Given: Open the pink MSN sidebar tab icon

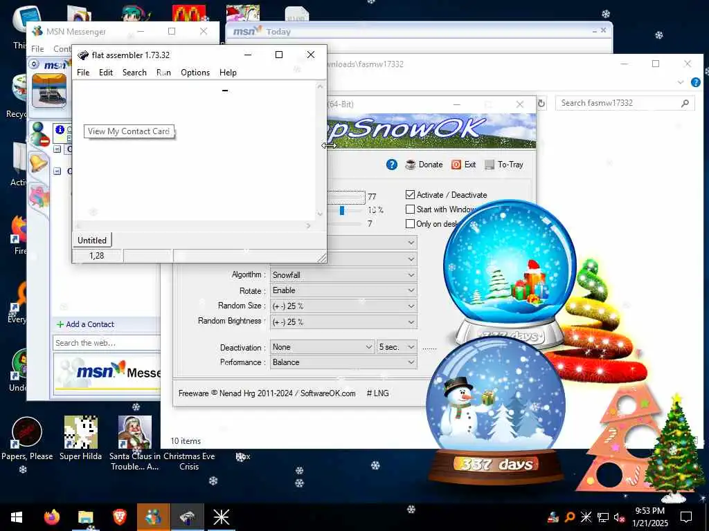Looking at the screenshot, I should [39, 197].
